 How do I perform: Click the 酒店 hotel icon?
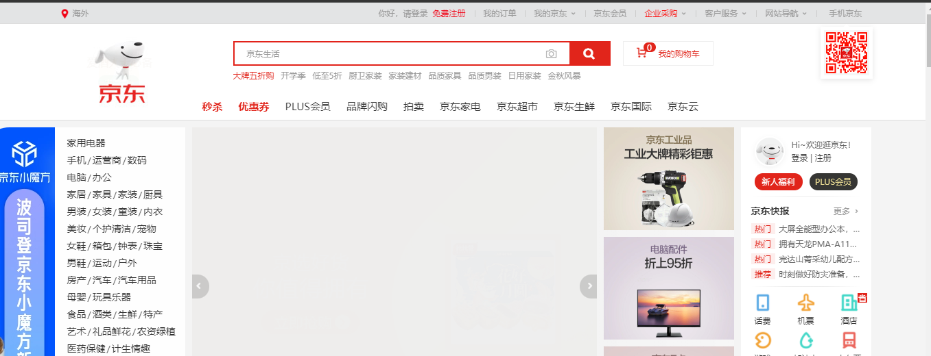[x=849, y=303]
